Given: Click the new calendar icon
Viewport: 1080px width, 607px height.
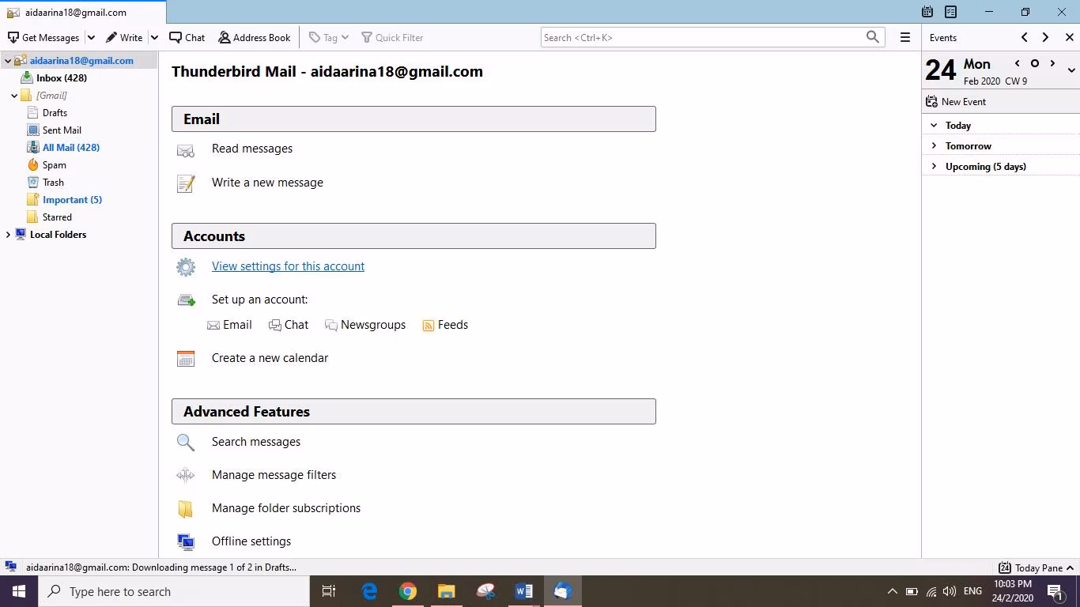Looking at the screenshot, I should tap(186, 359).
